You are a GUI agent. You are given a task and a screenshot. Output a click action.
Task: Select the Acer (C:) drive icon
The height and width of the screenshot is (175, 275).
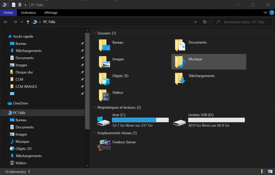point(103,121)
